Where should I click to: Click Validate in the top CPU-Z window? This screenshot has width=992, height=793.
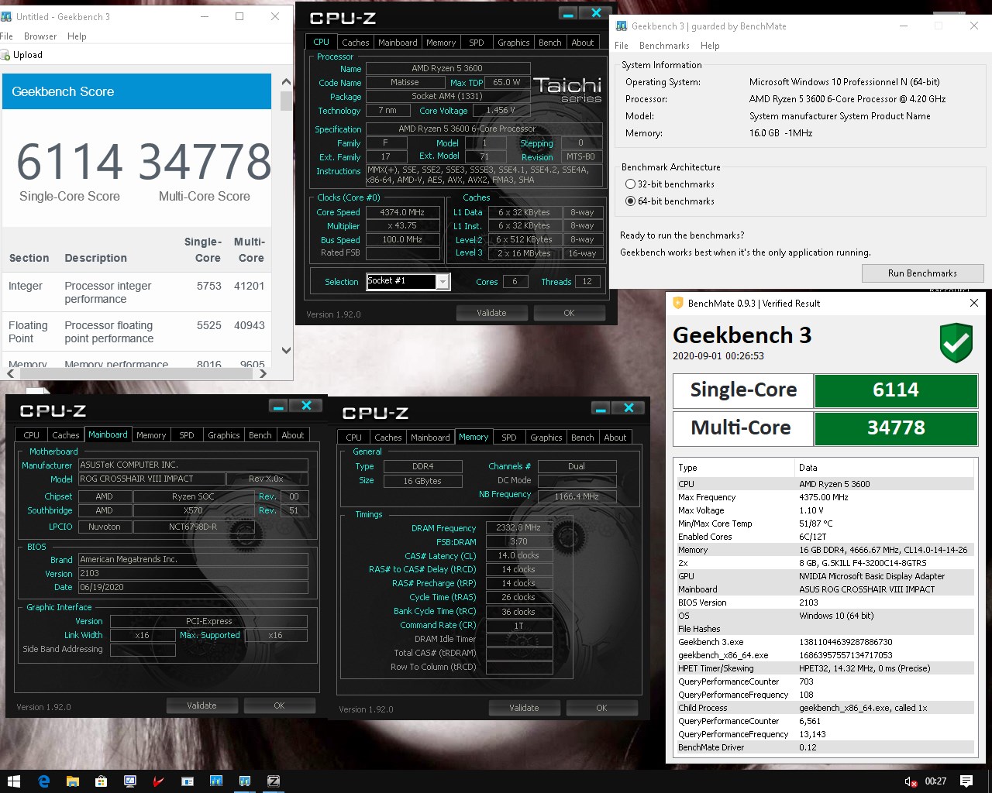[491, 313]
